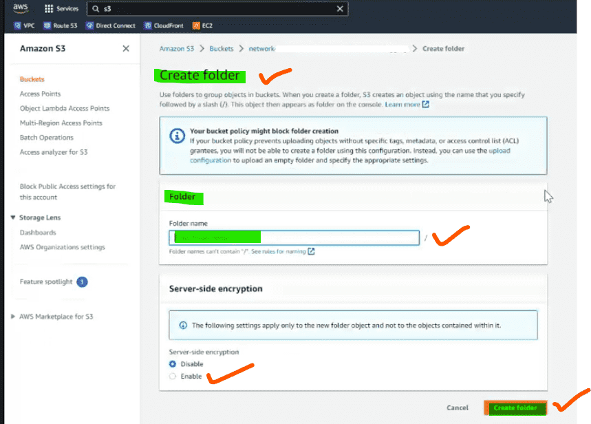
Task: Open Storage Lens Dashboards
Action: pos(38,233)
